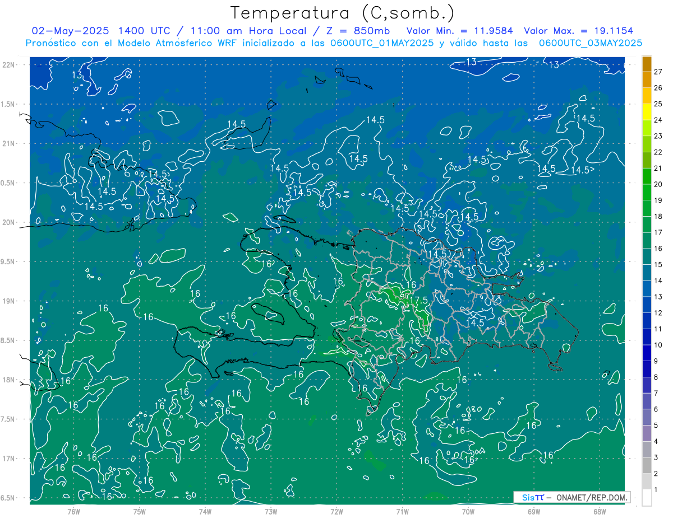This screenshot has width=673, height=519.
Task: Click the colorbar label 24
Action: [658, 120]
